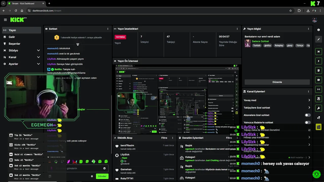Open the green headset support button
This screenshot has height=182, width=324.
(x=316, y=174)
